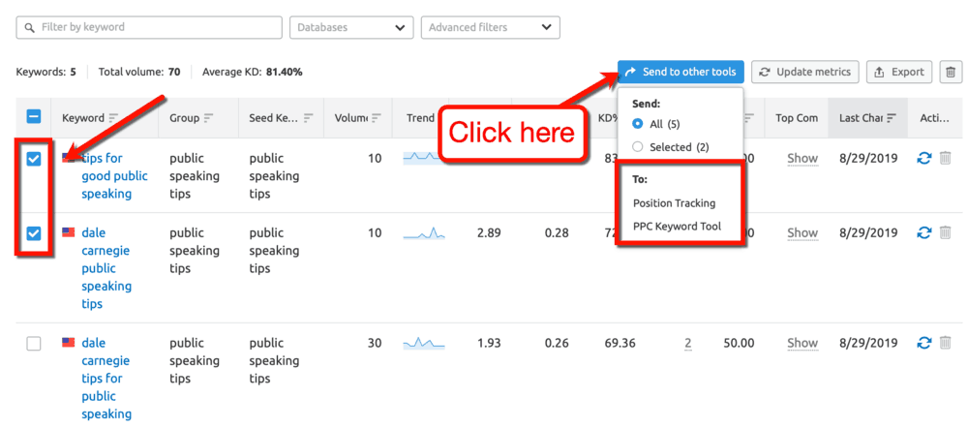The height and width of the screenshot is (428, 968).
Task: Click trash icon in 'dale carnegie public speaking tips' row
Action: (945, 232)
